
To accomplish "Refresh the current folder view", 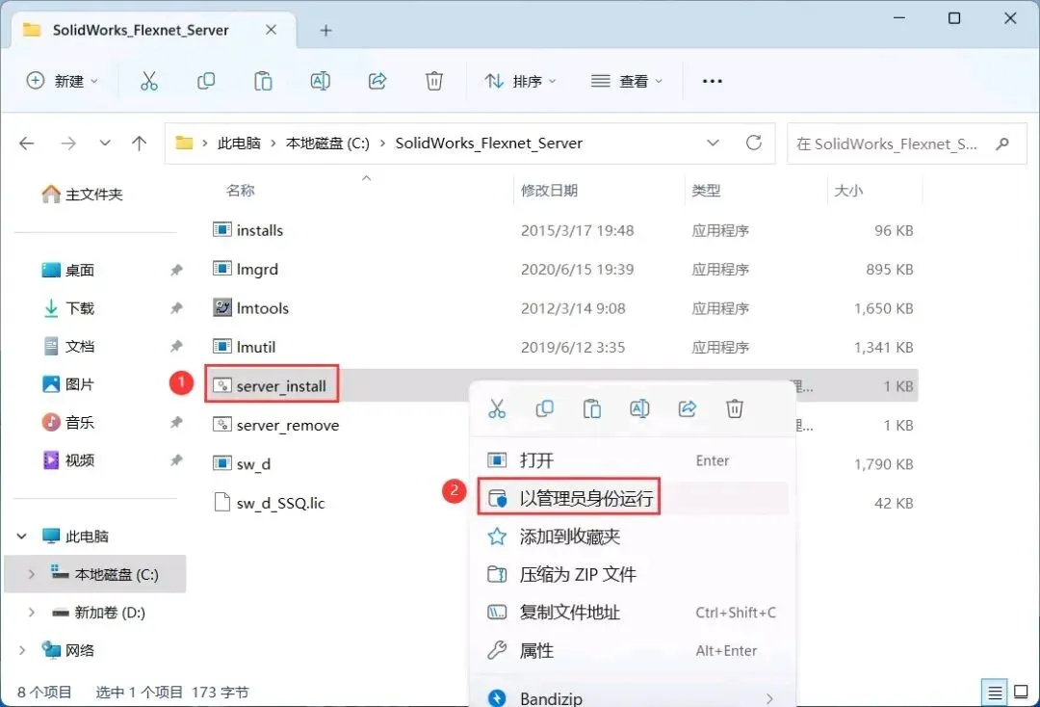I will tap(753, 143).
